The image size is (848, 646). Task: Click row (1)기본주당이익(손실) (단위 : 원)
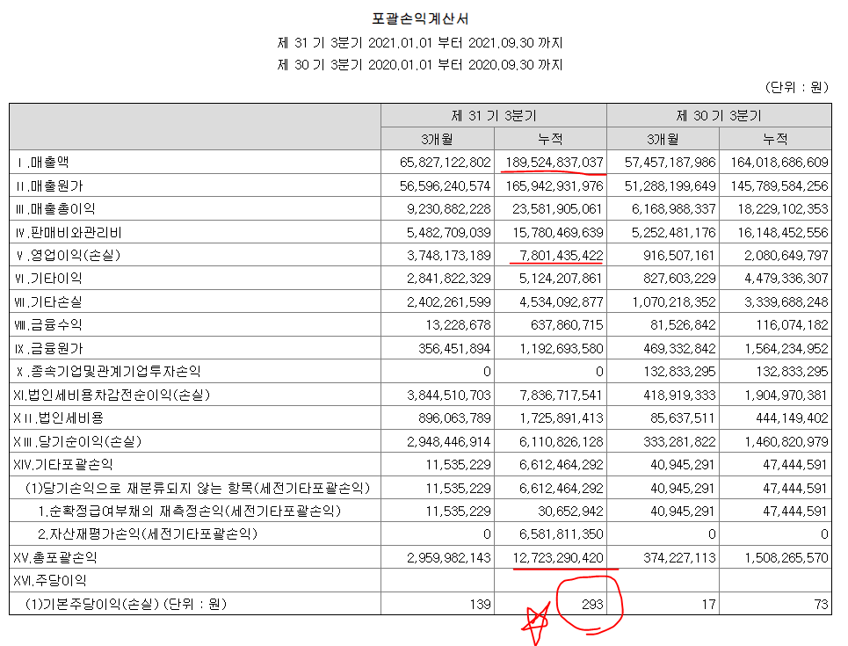click(x=126, y=605)
